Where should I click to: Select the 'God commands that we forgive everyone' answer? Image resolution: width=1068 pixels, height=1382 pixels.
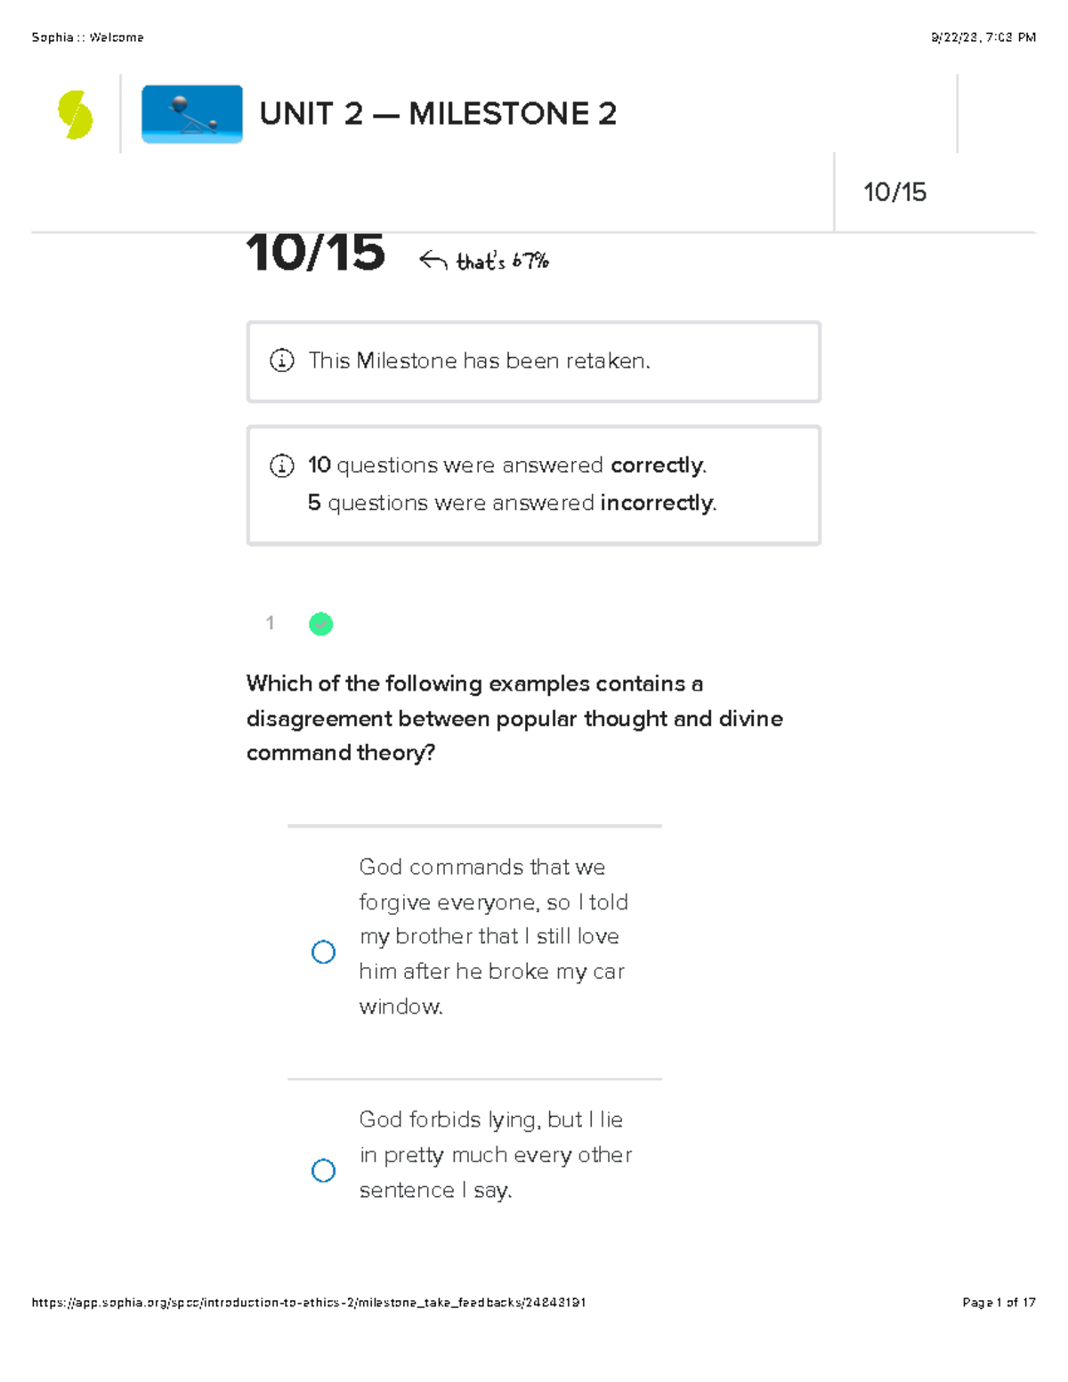323,952
